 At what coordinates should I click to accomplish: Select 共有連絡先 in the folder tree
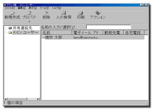click(22, 28)
